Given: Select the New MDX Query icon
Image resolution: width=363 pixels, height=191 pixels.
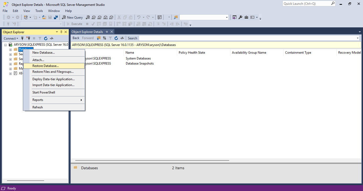Looking at the screenshot, I should [x=94, y=17].
